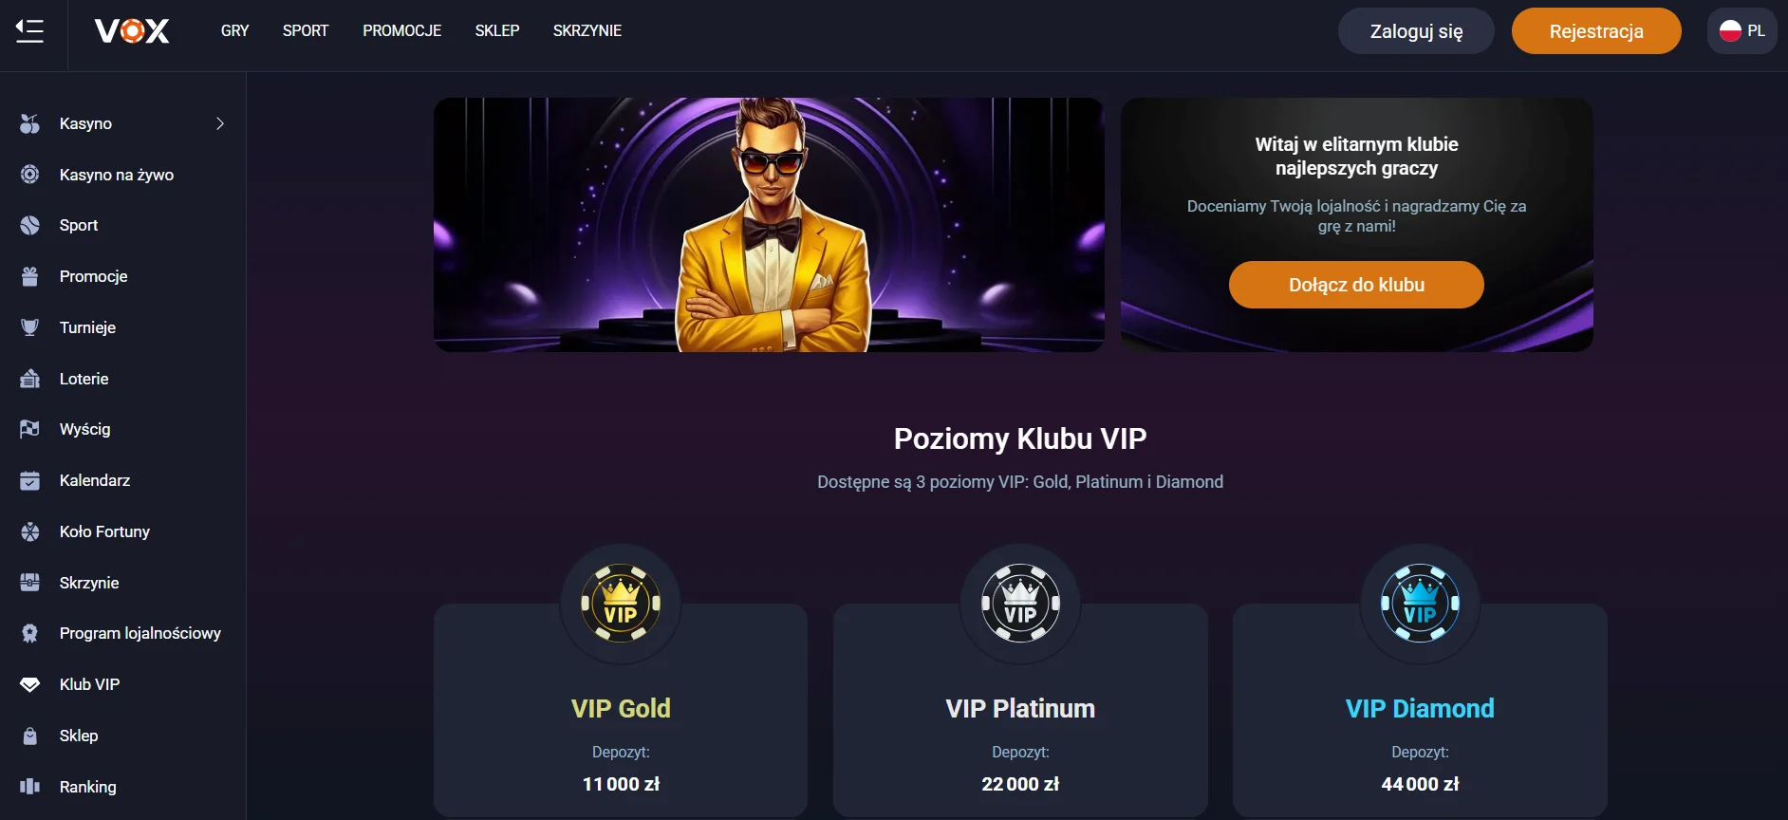Screen dimensions: 1788x820
Task: Open the GRY top menu item
Action: click(234, 31)
